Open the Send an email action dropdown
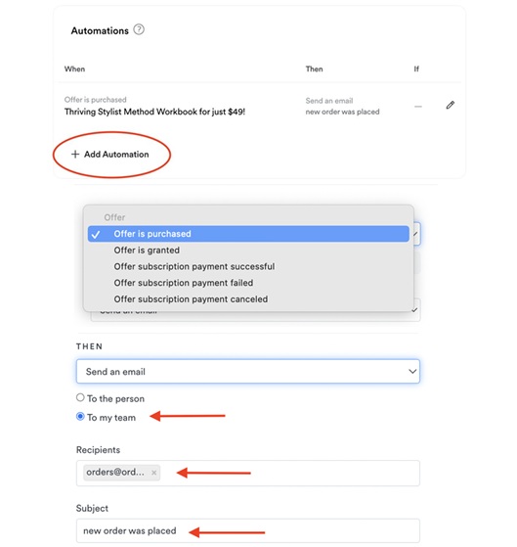Image resolution: width=517 pixels, height=547 pixels. [248, 372]
